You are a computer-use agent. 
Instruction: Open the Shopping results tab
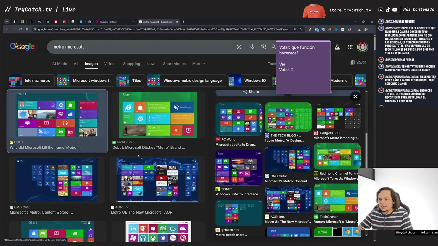(131, 64)
